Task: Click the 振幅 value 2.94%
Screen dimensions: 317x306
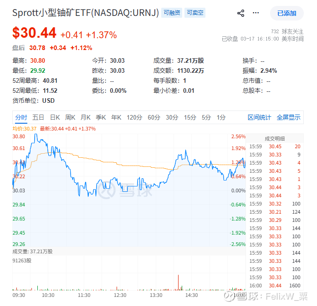Action: (x=268, y=70)
